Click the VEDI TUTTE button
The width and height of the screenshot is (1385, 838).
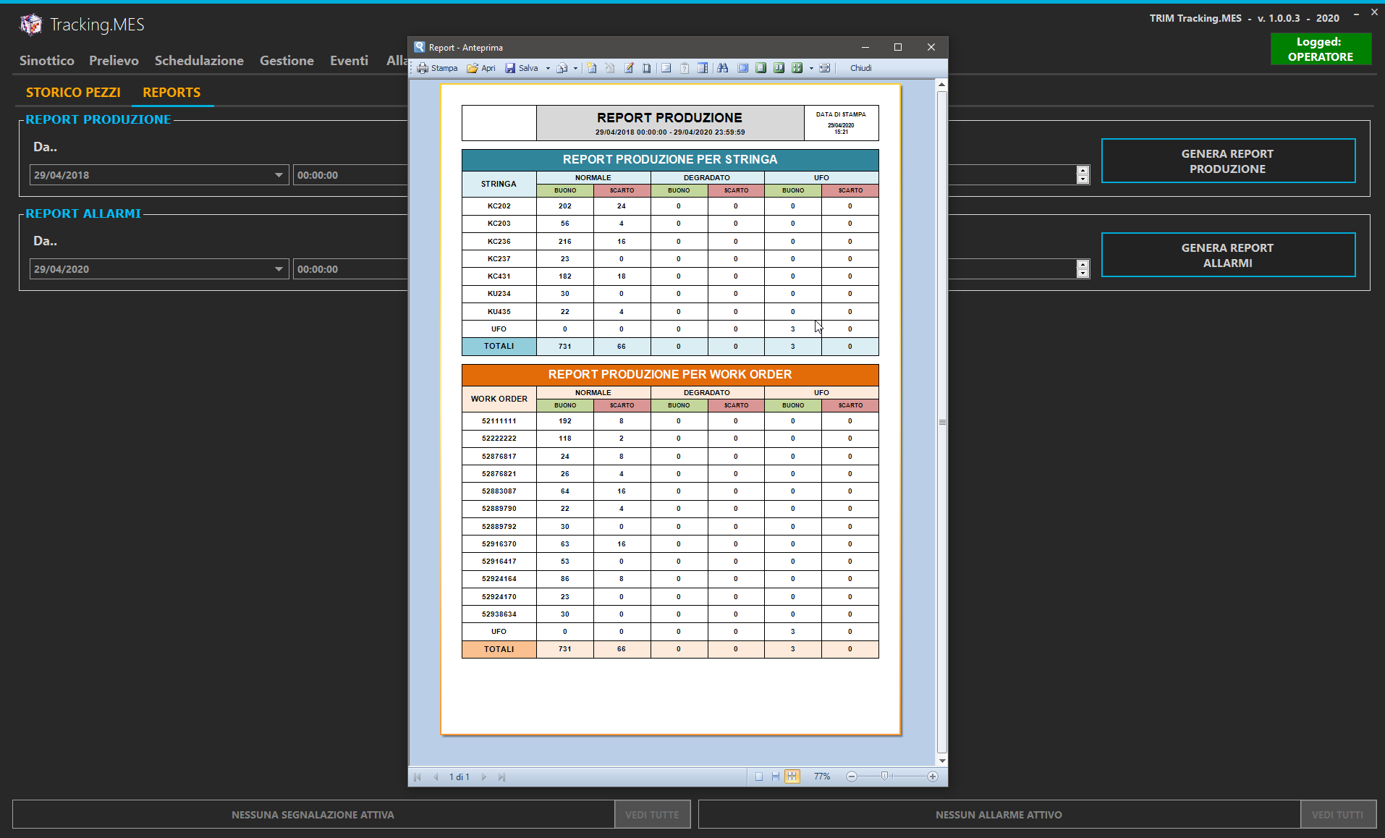pos(652,815)
